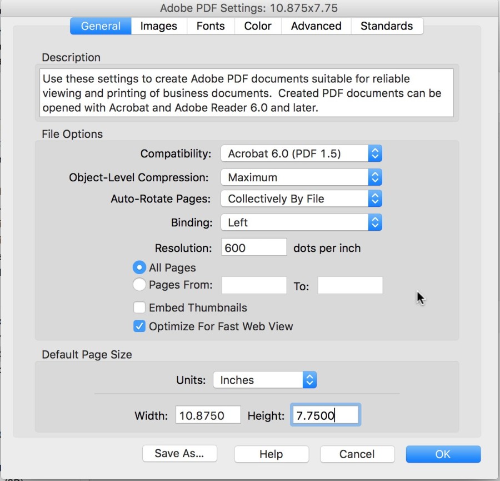Click the 'Width:' label
The width and height of the screenshot is (500, 481).
[x=151, y=415]
